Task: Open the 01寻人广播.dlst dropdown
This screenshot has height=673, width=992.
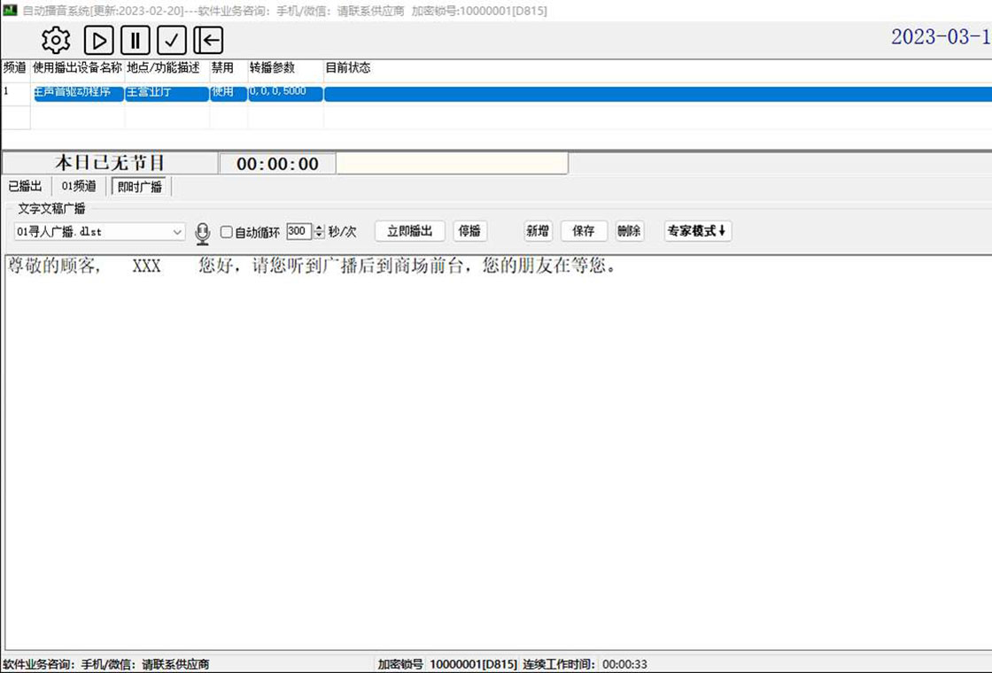Action: coord(99,232)
